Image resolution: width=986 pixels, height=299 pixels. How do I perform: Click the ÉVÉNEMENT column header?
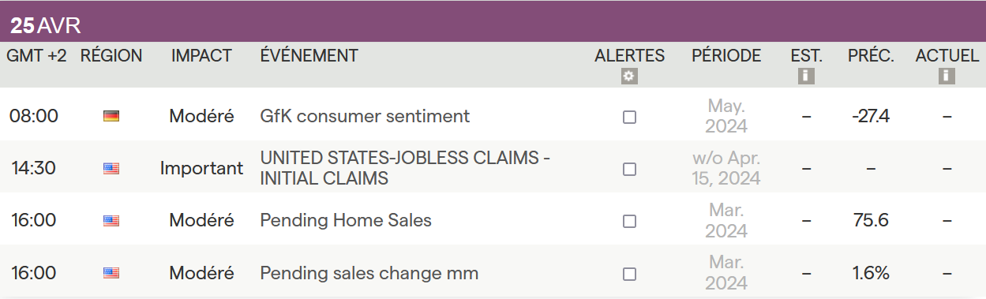tap(309, 56)
